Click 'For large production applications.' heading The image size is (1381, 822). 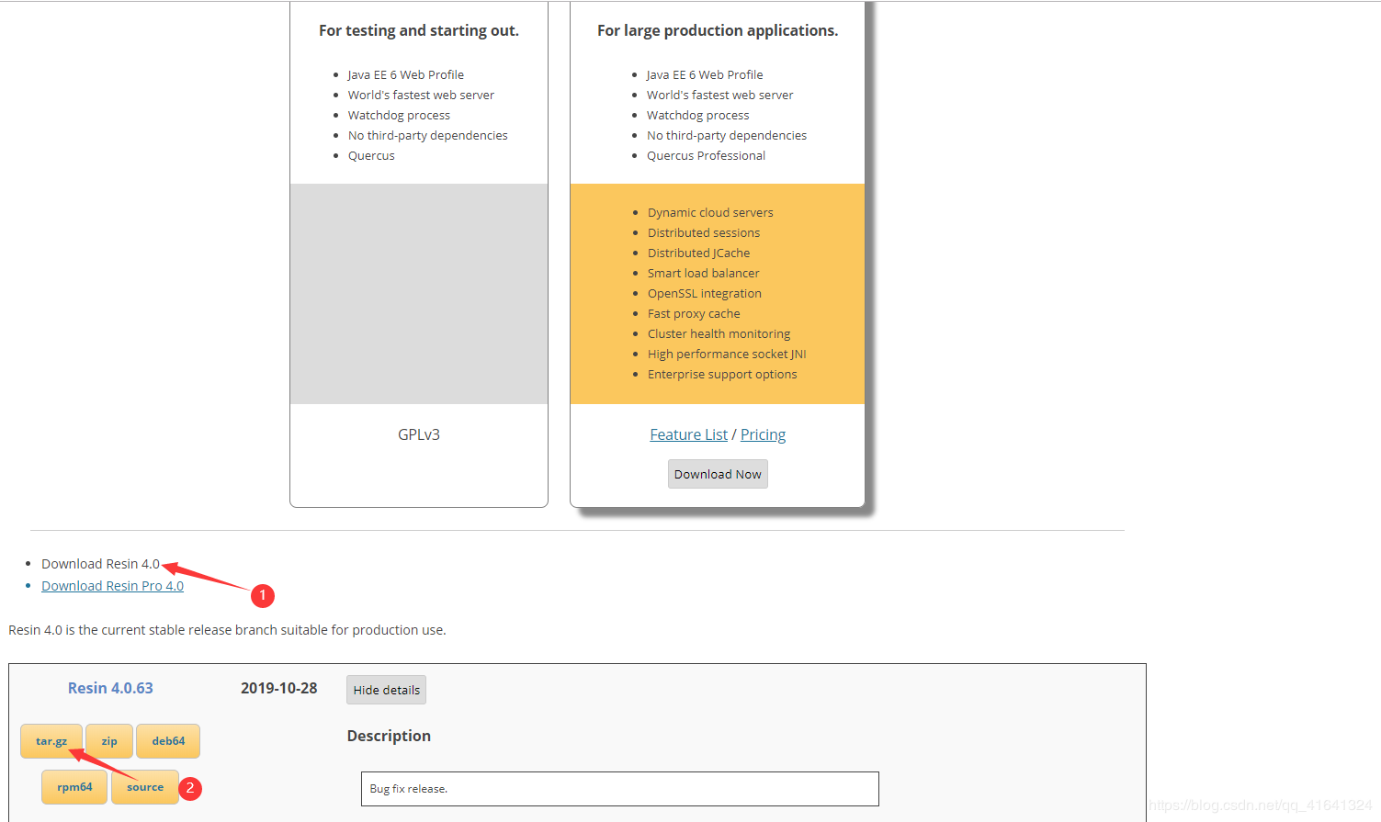coord(718,30)
